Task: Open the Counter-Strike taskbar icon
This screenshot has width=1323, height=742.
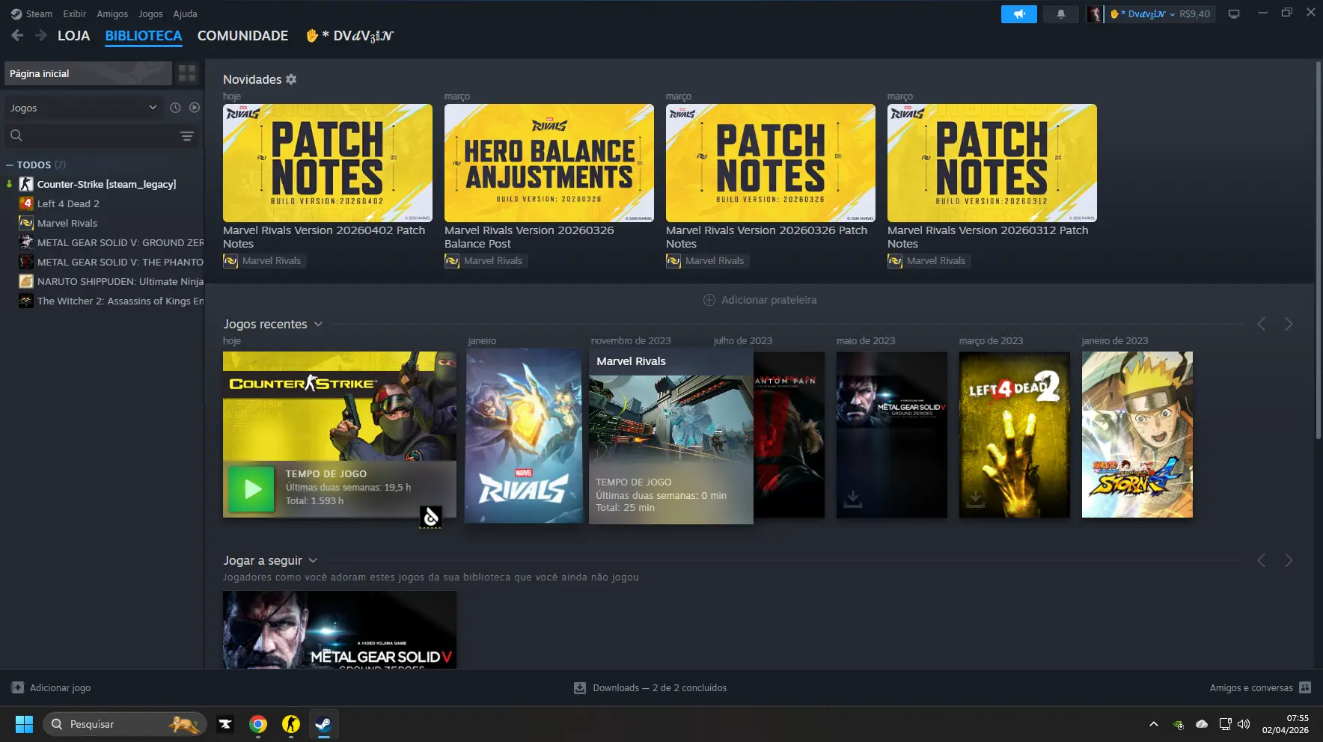Action: click(x=291, y=724)
